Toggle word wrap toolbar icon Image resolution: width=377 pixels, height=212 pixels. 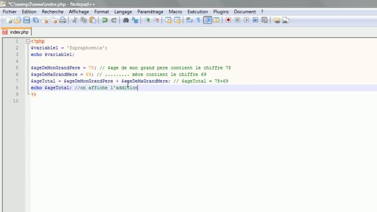[x=190, y=21]
